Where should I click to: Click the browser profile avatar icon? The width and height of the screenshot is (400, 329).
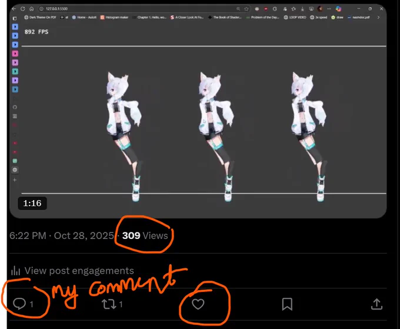coord(320,9)
